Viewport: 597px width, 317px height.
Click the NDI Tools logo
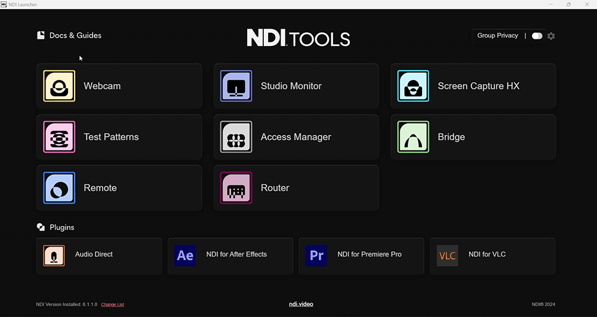tap(298, 38)
